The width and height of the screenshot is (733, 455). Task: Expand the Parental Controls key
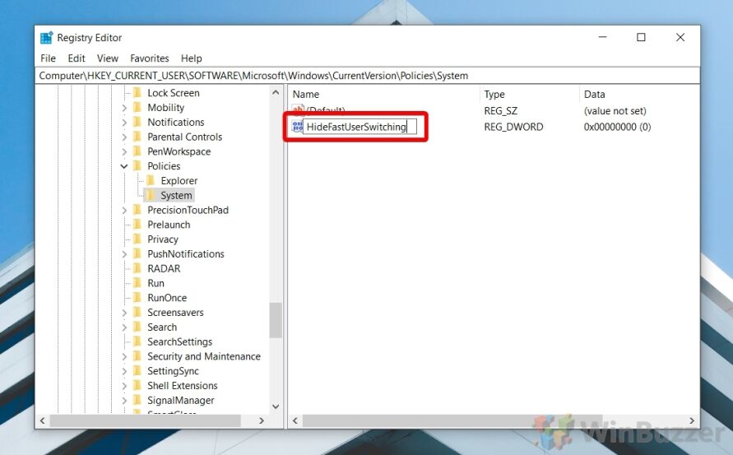(124, 137)
